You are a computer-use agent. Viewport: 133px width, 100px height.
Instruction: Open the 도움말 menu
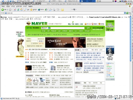point(30,6)
